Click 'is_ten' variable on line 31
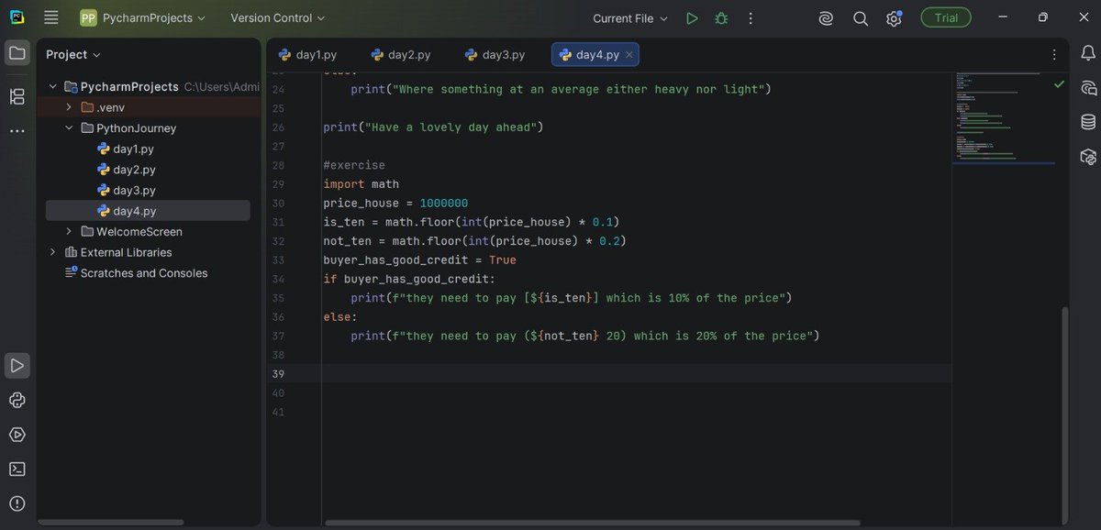The width and height of the screenshot is (1101, 530). tap(343, 222)
